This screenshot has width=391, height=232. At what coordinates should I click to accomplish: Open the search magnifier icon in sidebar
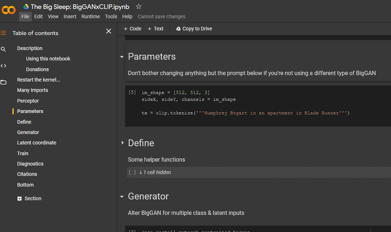click(3, 49)
